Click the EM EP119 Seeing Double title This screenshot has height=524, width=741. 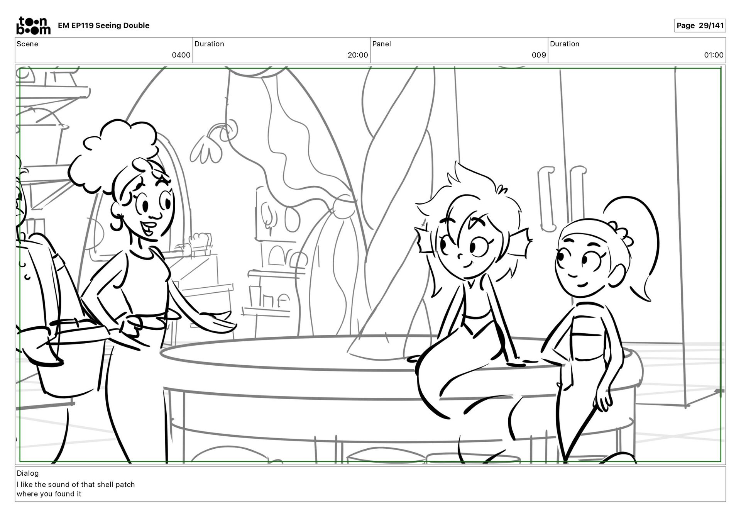(x=103, y=25)
